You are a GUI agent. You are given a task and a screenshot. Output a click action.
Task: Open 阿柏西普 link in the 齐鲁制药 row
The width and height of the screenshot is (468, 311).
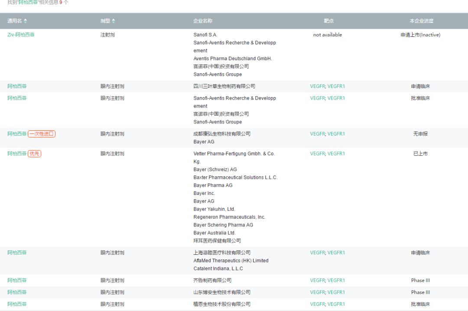(x=17, y=280)
